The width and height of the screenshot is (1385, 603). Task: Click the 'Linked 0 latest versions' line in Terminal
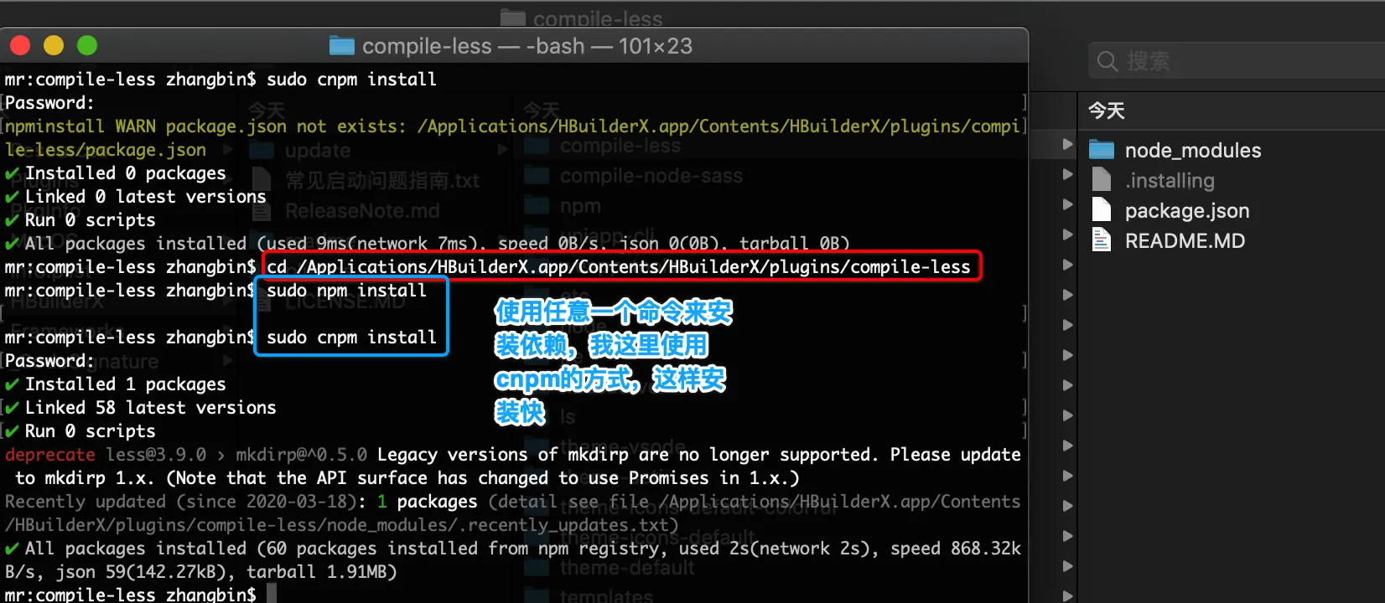[x=136, y=197]
